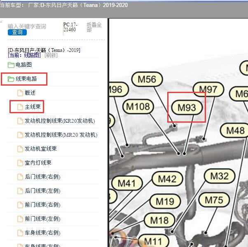248x247 pixels.
Task: Click the page icon beside 主线束
Action: point(20,107)
